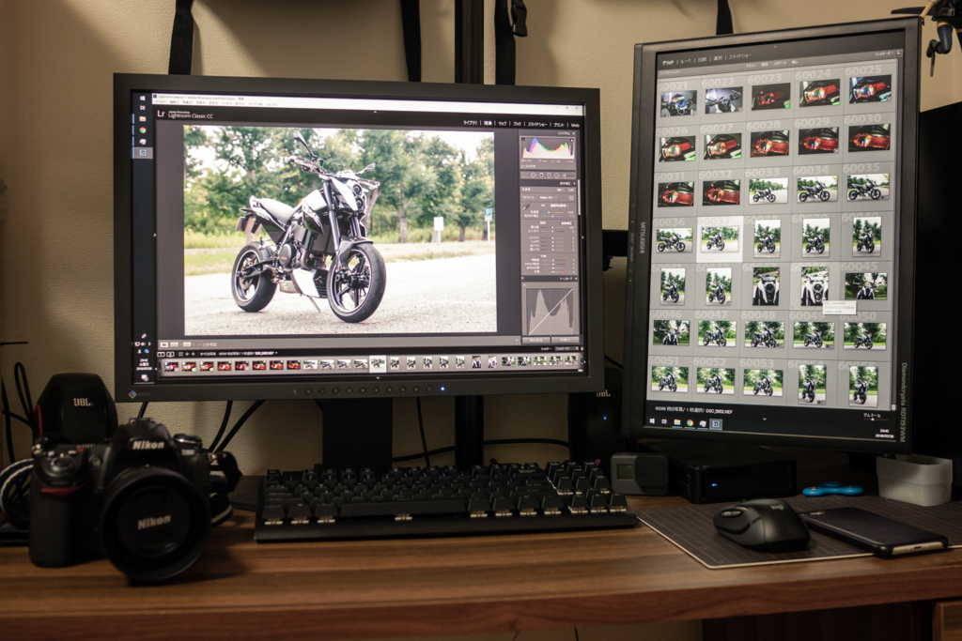Click the second window display icon above filmstrip
The width and height of the screenshot is (962, 641).
coord(171,354)
